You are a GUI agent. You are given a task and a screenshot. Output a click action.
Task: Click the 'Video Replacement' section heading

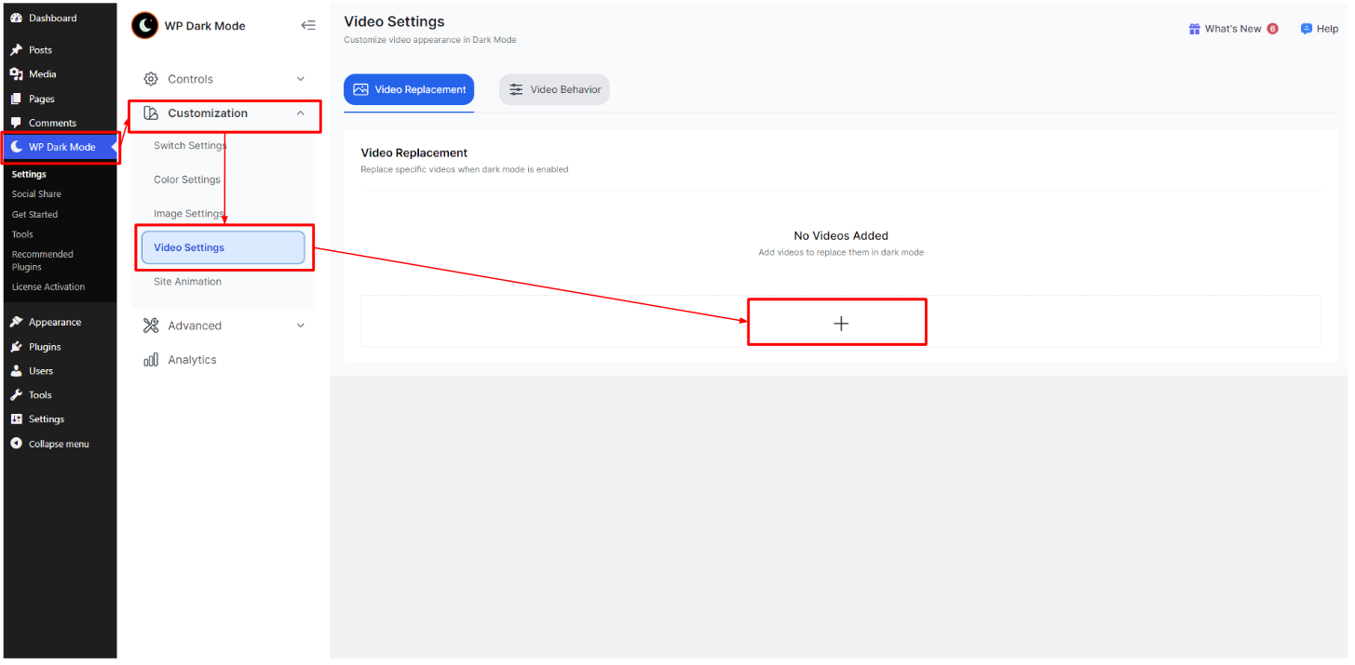[414, 153]
